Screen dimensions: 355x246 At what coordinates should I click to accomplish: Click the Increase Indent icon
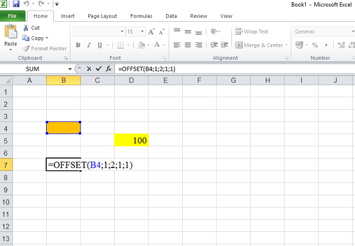(225, 45)
